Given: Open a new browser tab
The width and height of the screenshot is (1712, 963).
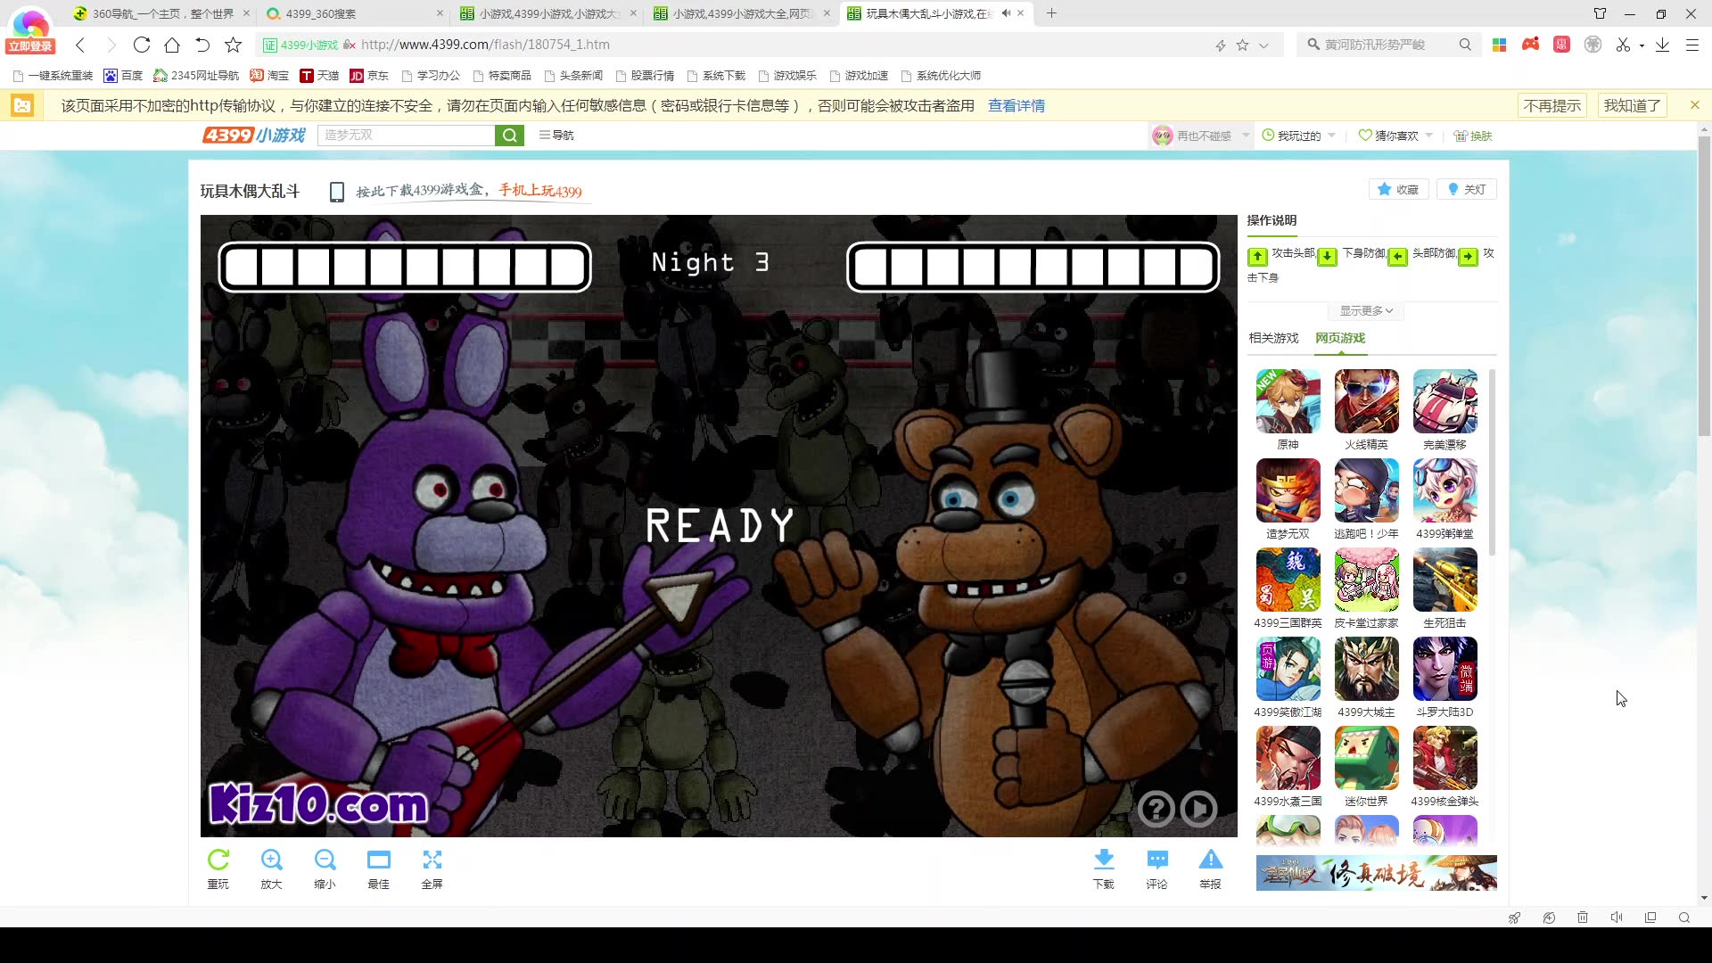Looking at the screenshot, I should tap(1051, 13).
